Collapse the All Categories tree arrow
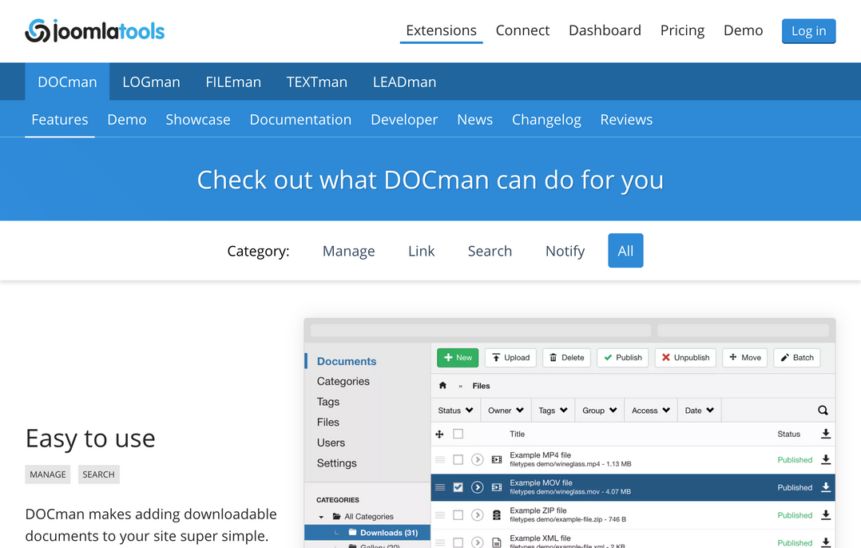 point(321,517)
